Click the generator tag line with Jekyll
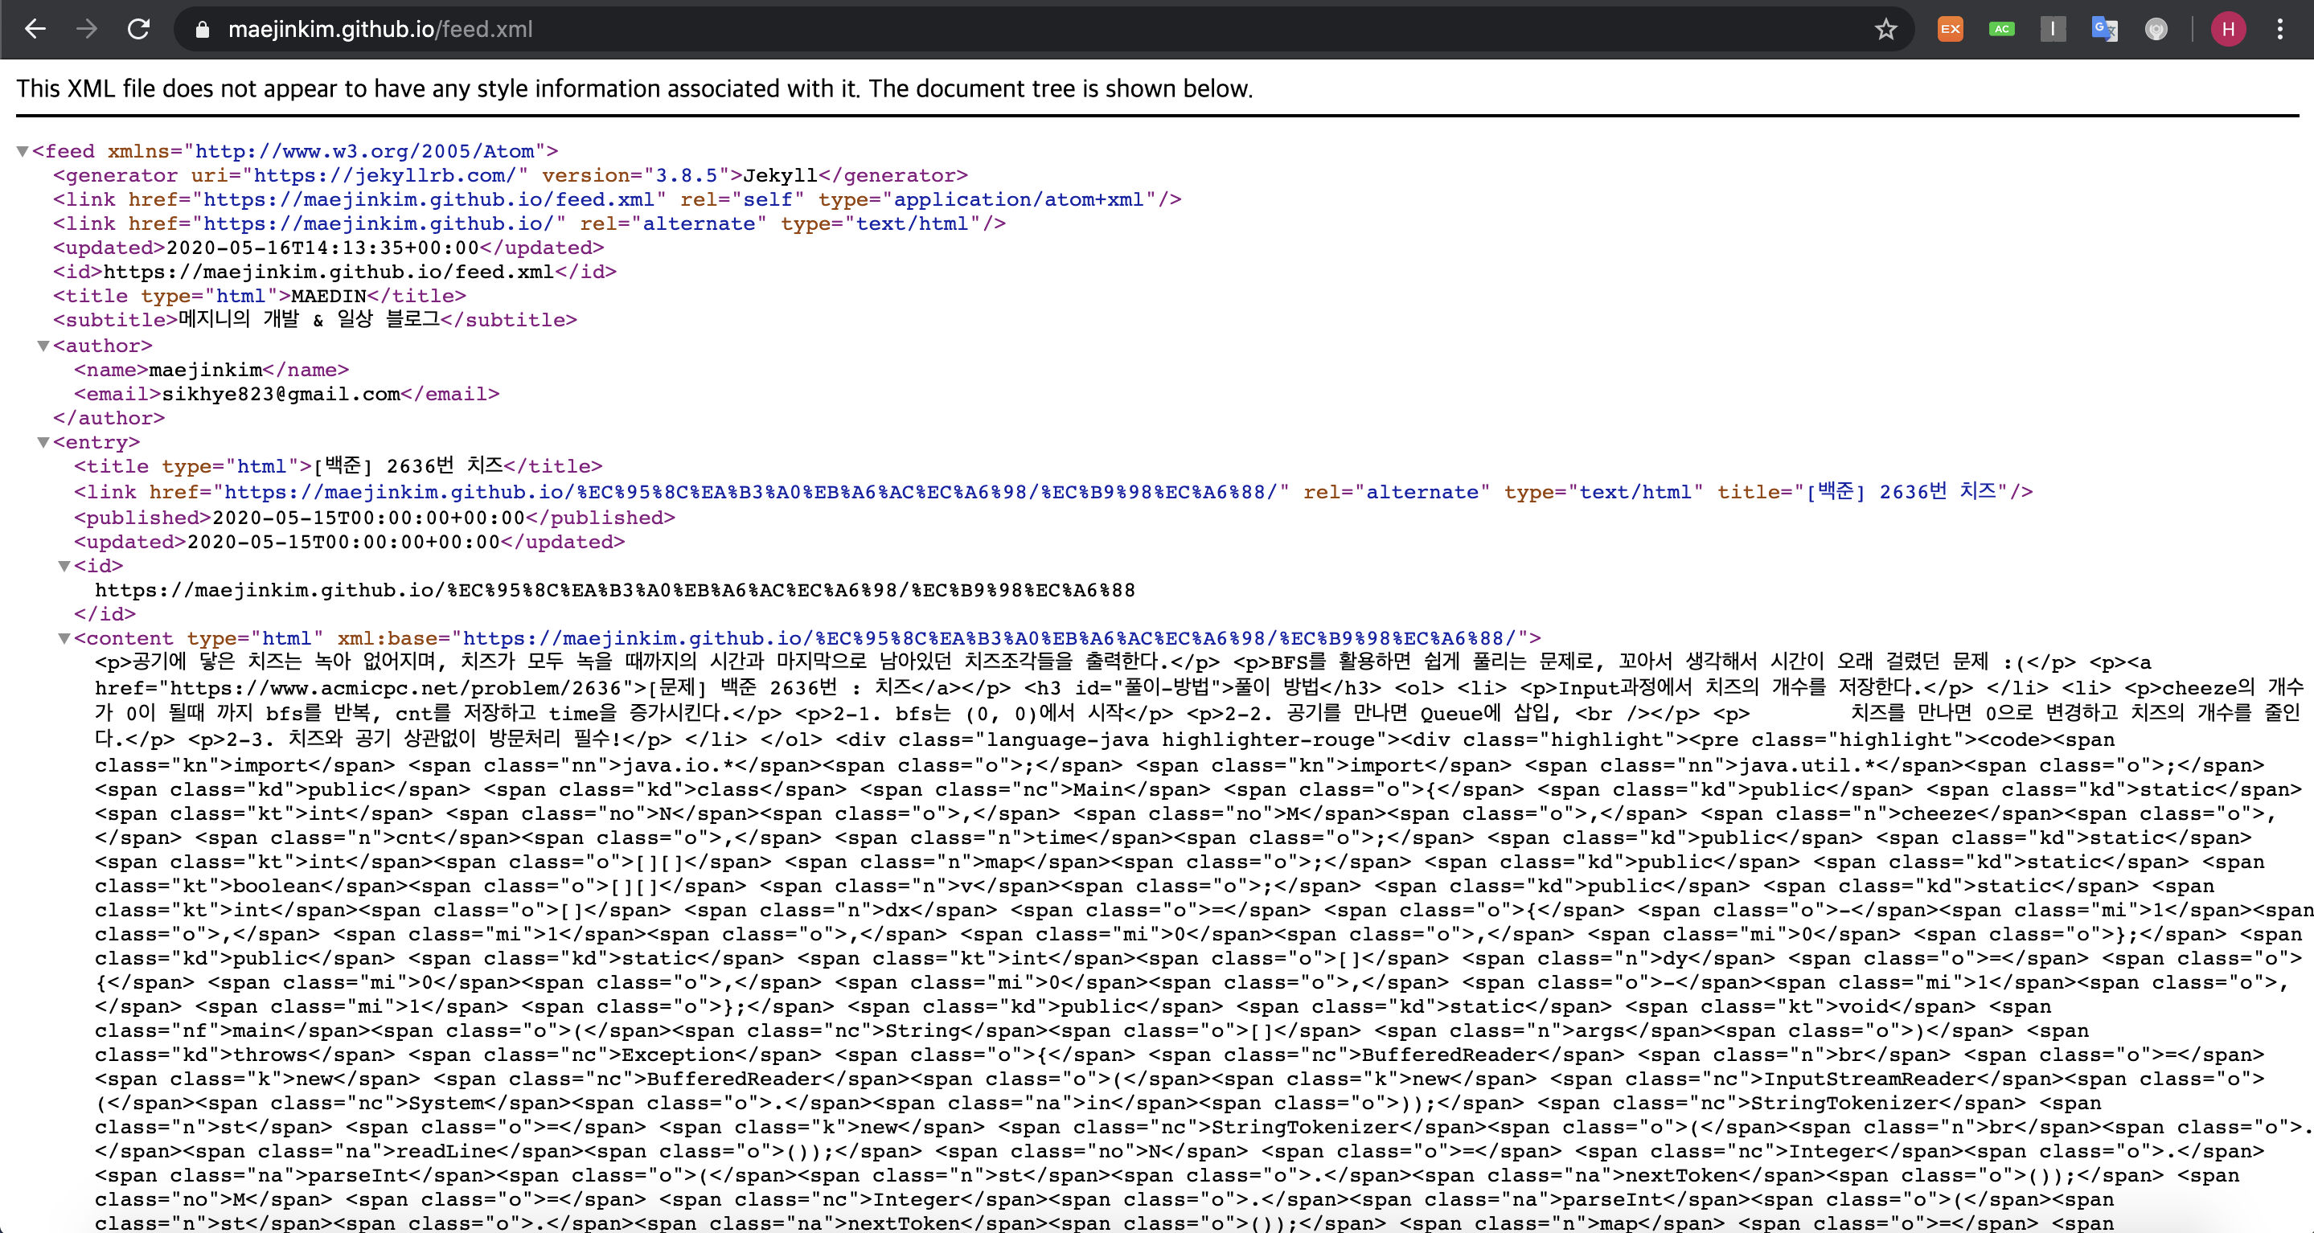The width and height of the screenshot is (2314, 1233). click(511, 175)
